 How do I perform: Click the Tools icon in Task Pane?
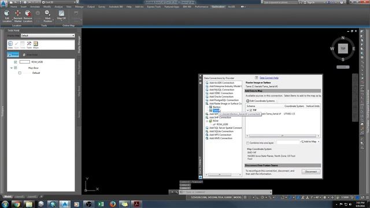(29, 44)
